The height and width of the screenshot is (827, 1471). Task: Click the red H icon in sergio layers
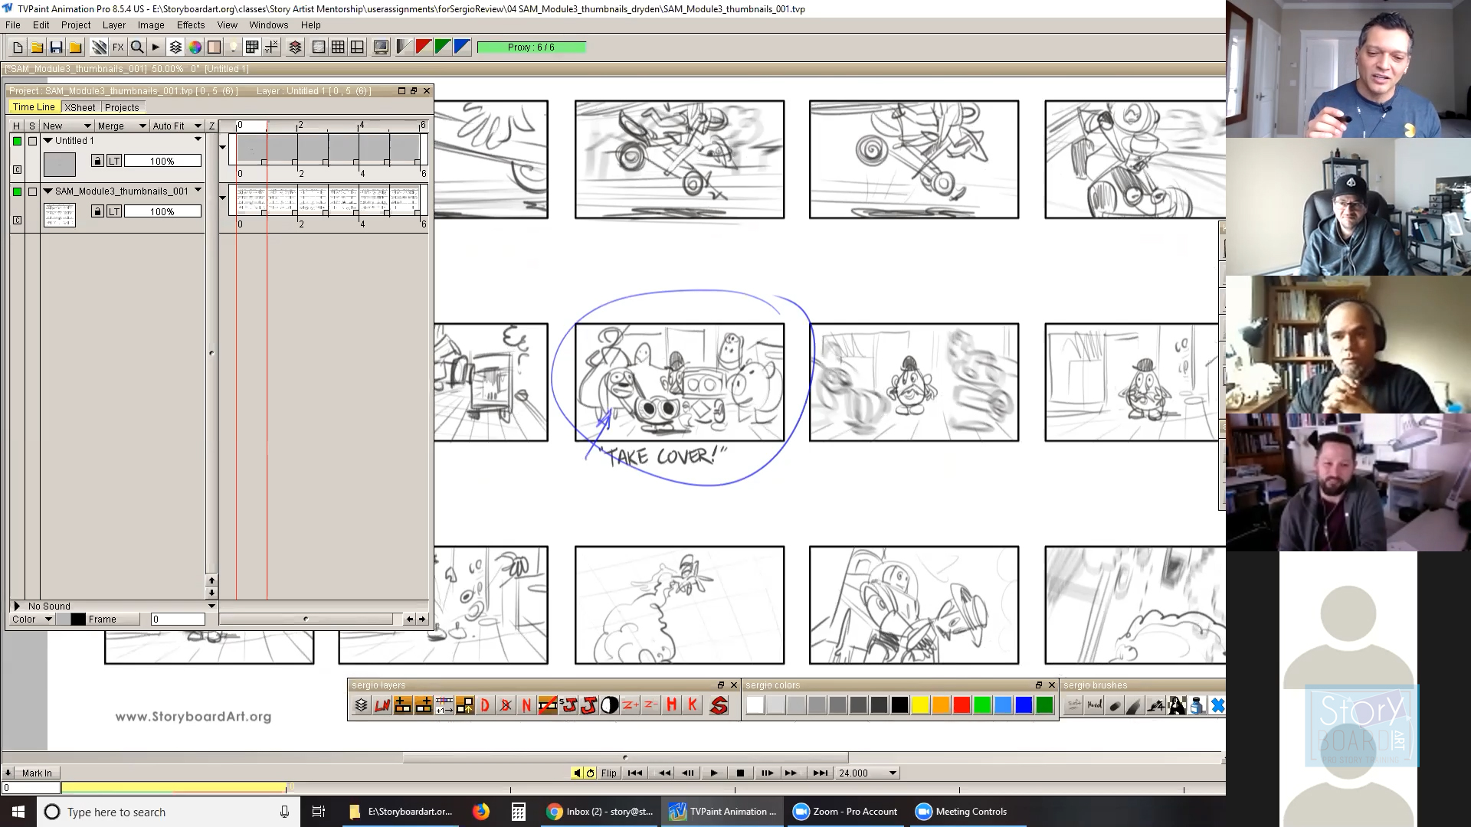[672, 705]
